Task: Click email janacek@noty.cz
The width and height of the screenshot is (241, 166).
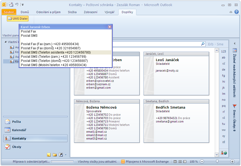Action: (167, 71)
